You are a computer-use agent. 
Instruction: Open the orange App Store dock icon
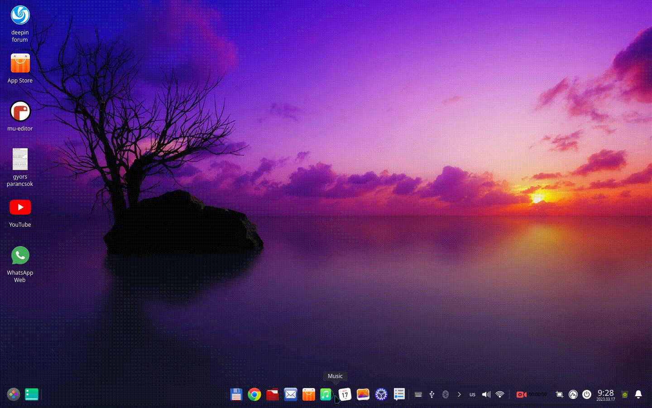coord(309,394)
